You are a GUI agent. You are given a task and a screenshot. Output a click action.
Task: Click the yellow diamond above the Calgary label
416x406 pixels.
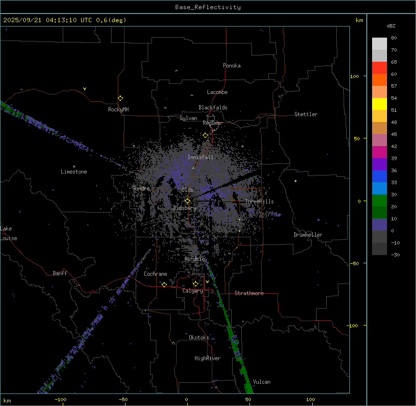point(195,284)
